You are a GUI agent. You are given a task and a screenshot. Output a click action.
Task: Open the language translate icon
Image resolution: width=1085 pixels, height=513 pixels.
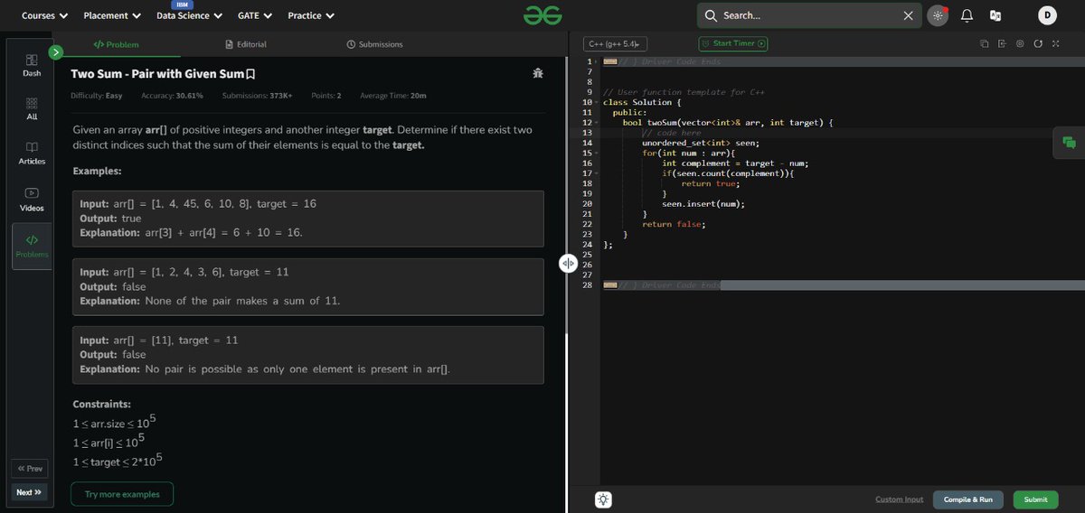pyautogui.click(x=995, y=15)
